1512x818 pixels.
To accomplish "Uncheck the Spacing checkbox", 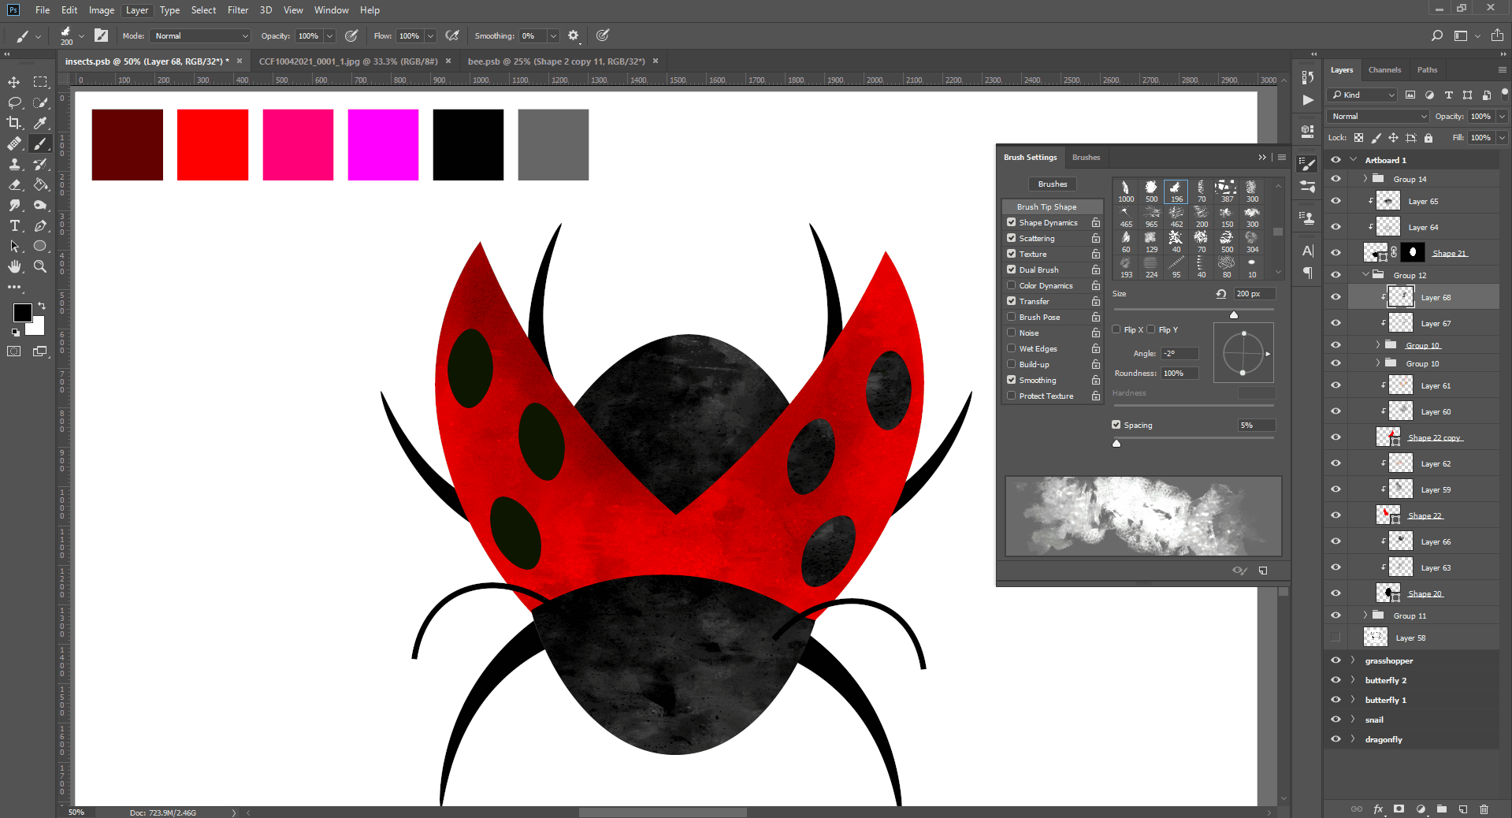I will pos(1116,425).
